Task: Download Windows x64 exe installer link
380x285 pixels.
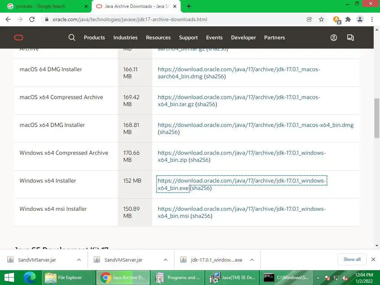Action: tap(242, 184)
